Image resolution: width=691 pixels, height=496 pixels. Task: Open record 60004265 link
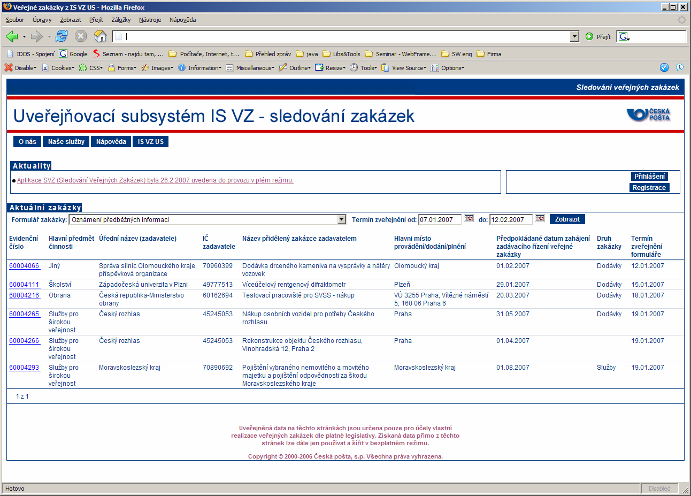(25, 314)
